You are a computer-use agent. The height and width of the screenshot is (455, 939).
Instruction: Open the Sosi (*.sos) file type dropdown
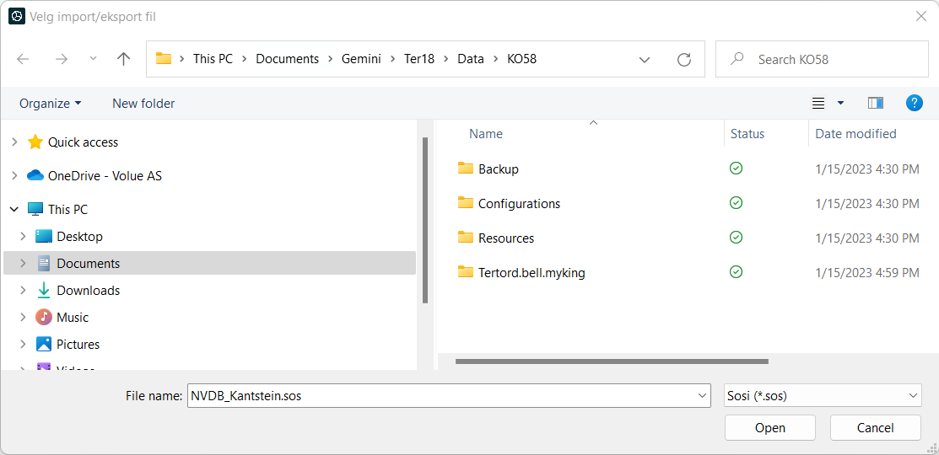(x=822, y=395)
